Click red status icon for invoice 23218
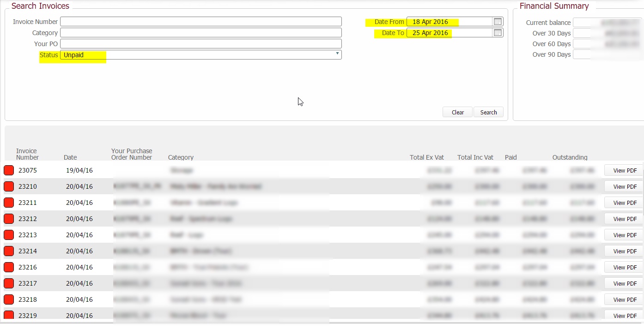The height and width of the screenshot is (335, 644). [9, 299]
